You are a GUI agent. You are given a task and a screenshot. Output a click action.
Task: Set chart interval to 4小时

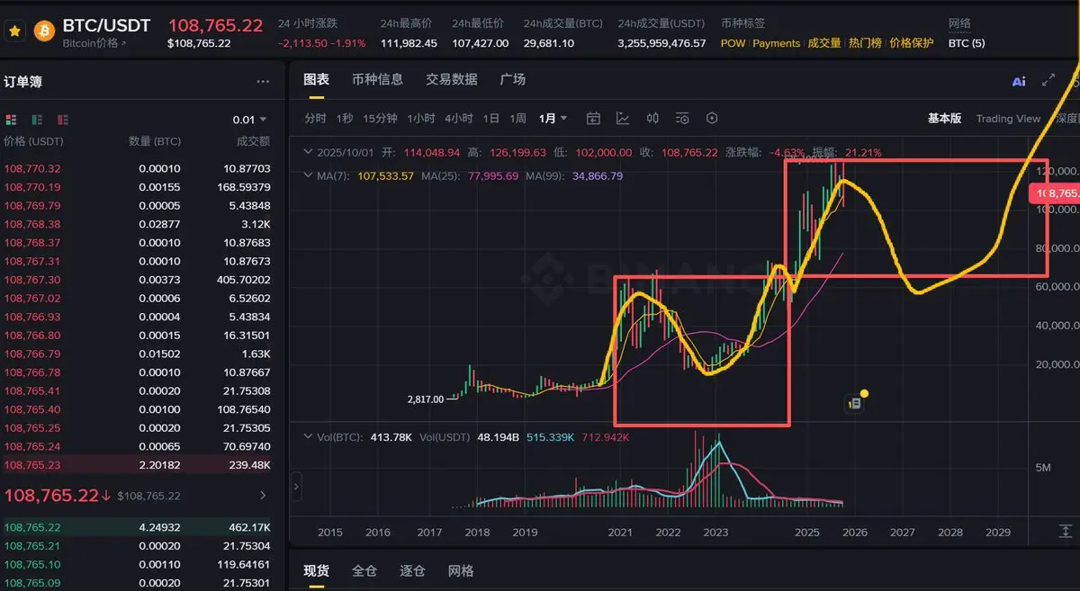(459, 118)
